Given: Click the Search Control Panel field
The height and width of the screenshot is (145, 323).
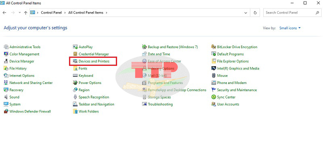Looking at the screenshot, I should coord(290,13).
